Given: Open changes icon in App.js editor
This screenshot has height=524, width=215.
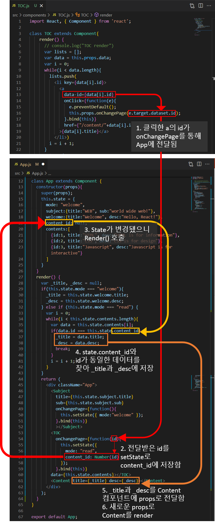Looking at the screenshot, I should point(191,164).
